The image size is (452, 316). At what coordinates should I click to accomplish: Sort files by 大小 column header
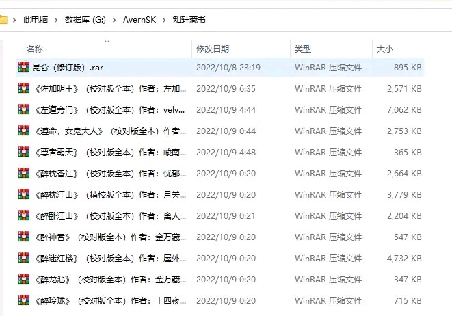[385, 49]
